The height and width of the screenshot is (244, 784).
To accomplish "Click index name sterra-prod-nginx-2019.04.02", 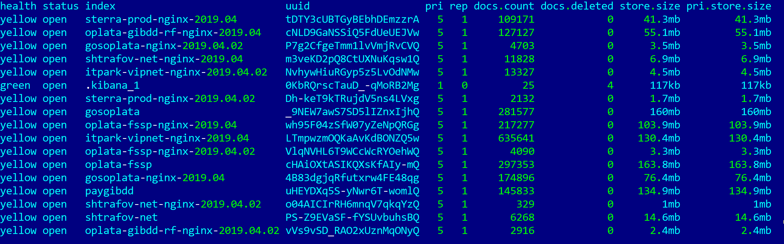I will coord(170,98).
